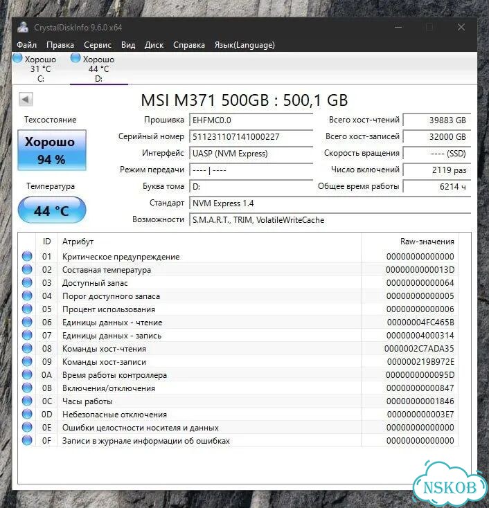
Task: Open the Справка menu
Action: point(189,45)
